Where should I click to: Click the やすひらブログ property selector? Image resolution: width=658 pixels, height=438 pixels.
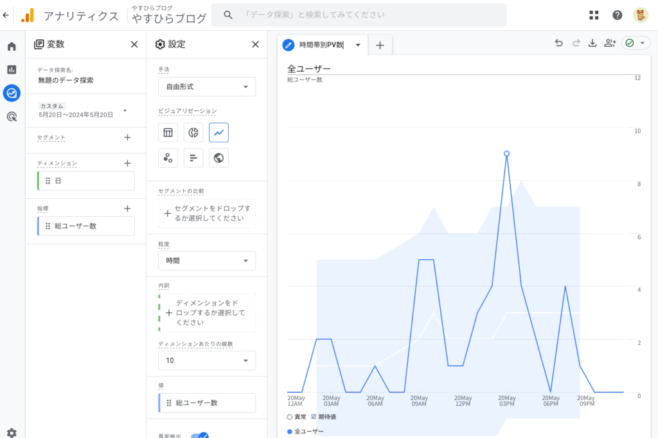coord(169,15)
